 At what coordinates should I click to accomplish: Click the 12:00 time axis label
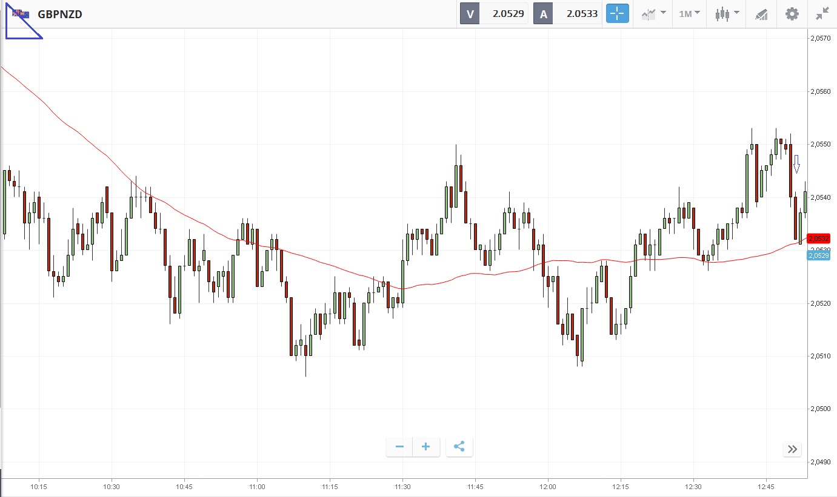pos(547,487)
